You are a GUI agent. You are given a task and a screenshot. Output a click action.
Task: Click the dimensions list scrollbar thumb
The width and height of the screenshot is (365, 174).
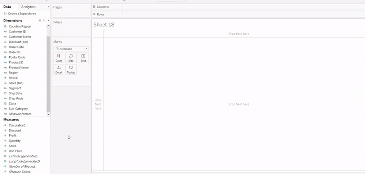coord(48,74)
